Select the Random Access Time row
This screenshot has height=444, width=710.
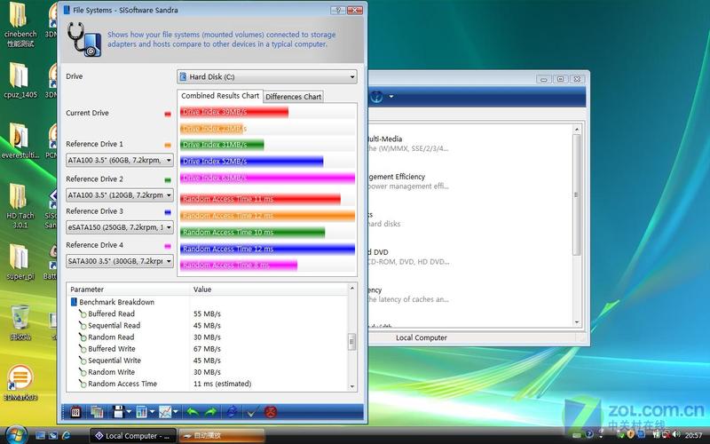[x=208, y=384]
